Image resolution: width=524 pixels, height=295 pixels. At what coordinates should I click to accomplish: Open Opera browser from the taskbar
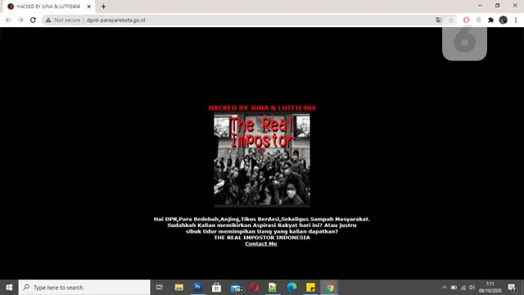255,288
